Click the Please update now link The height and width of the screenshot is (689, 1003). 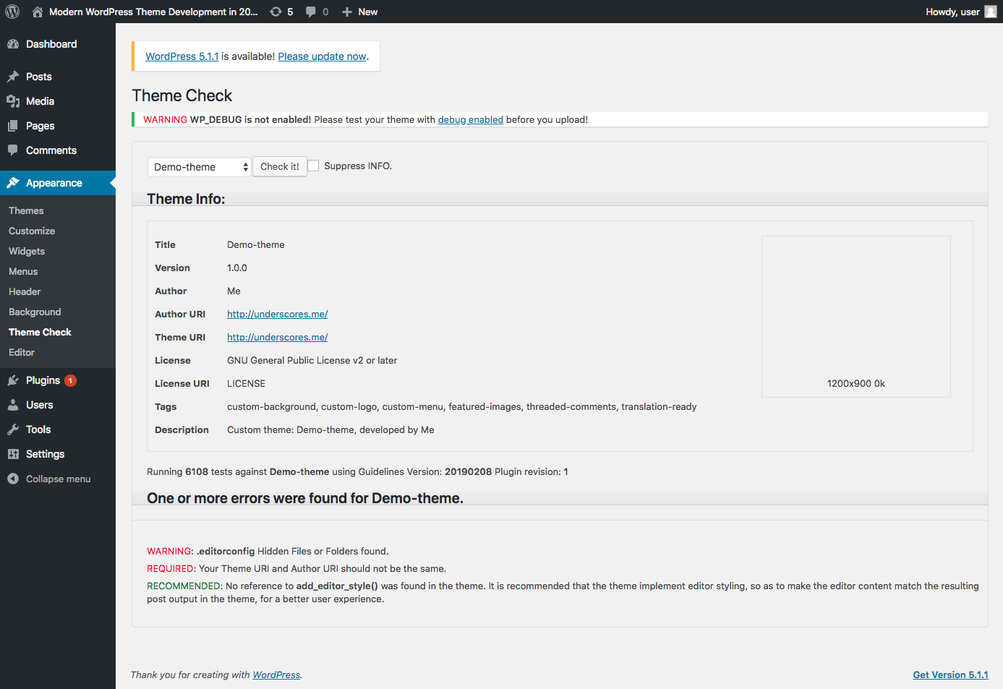[322, 56]
